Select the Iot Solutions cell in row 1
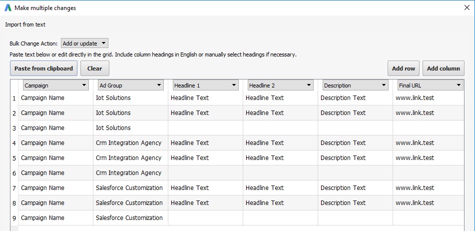This screenshot has height=231, width=475. pos(130,98)
